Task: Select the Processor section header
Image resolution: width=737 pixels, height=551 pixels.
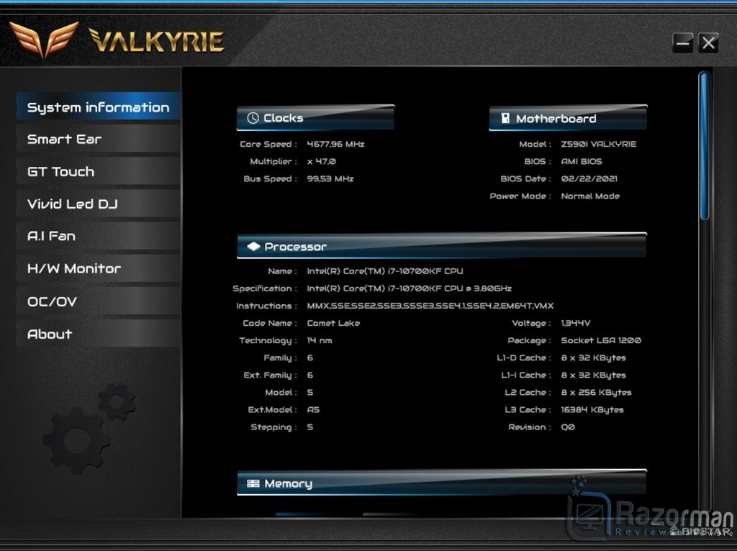Action: coord(442,246)
